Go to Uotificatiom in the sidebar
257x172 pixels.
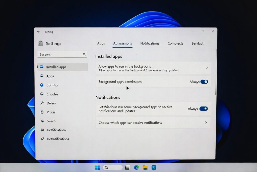[56, 130]
